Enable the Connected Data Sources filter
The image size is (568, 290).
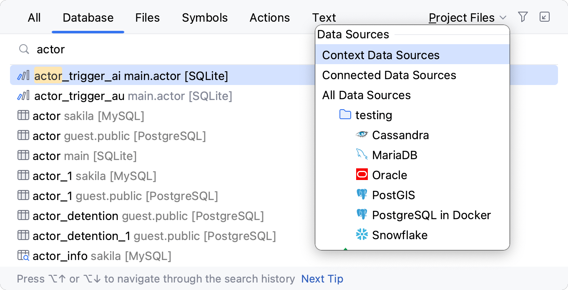coord(389,75)
